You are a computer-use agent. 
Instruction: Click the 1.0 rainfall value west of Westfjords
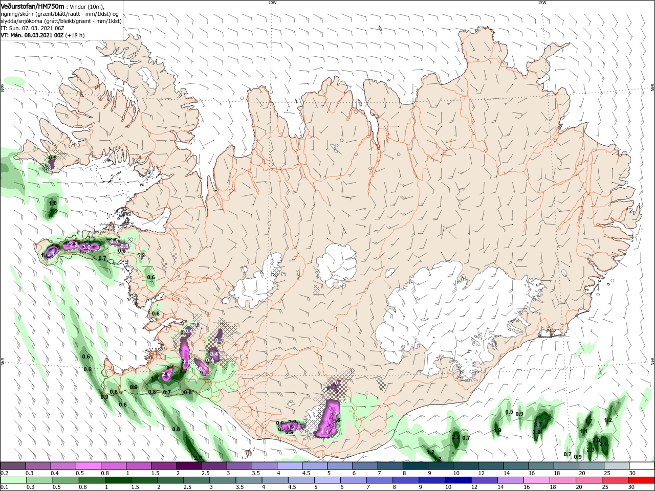[x=52, y=204]
